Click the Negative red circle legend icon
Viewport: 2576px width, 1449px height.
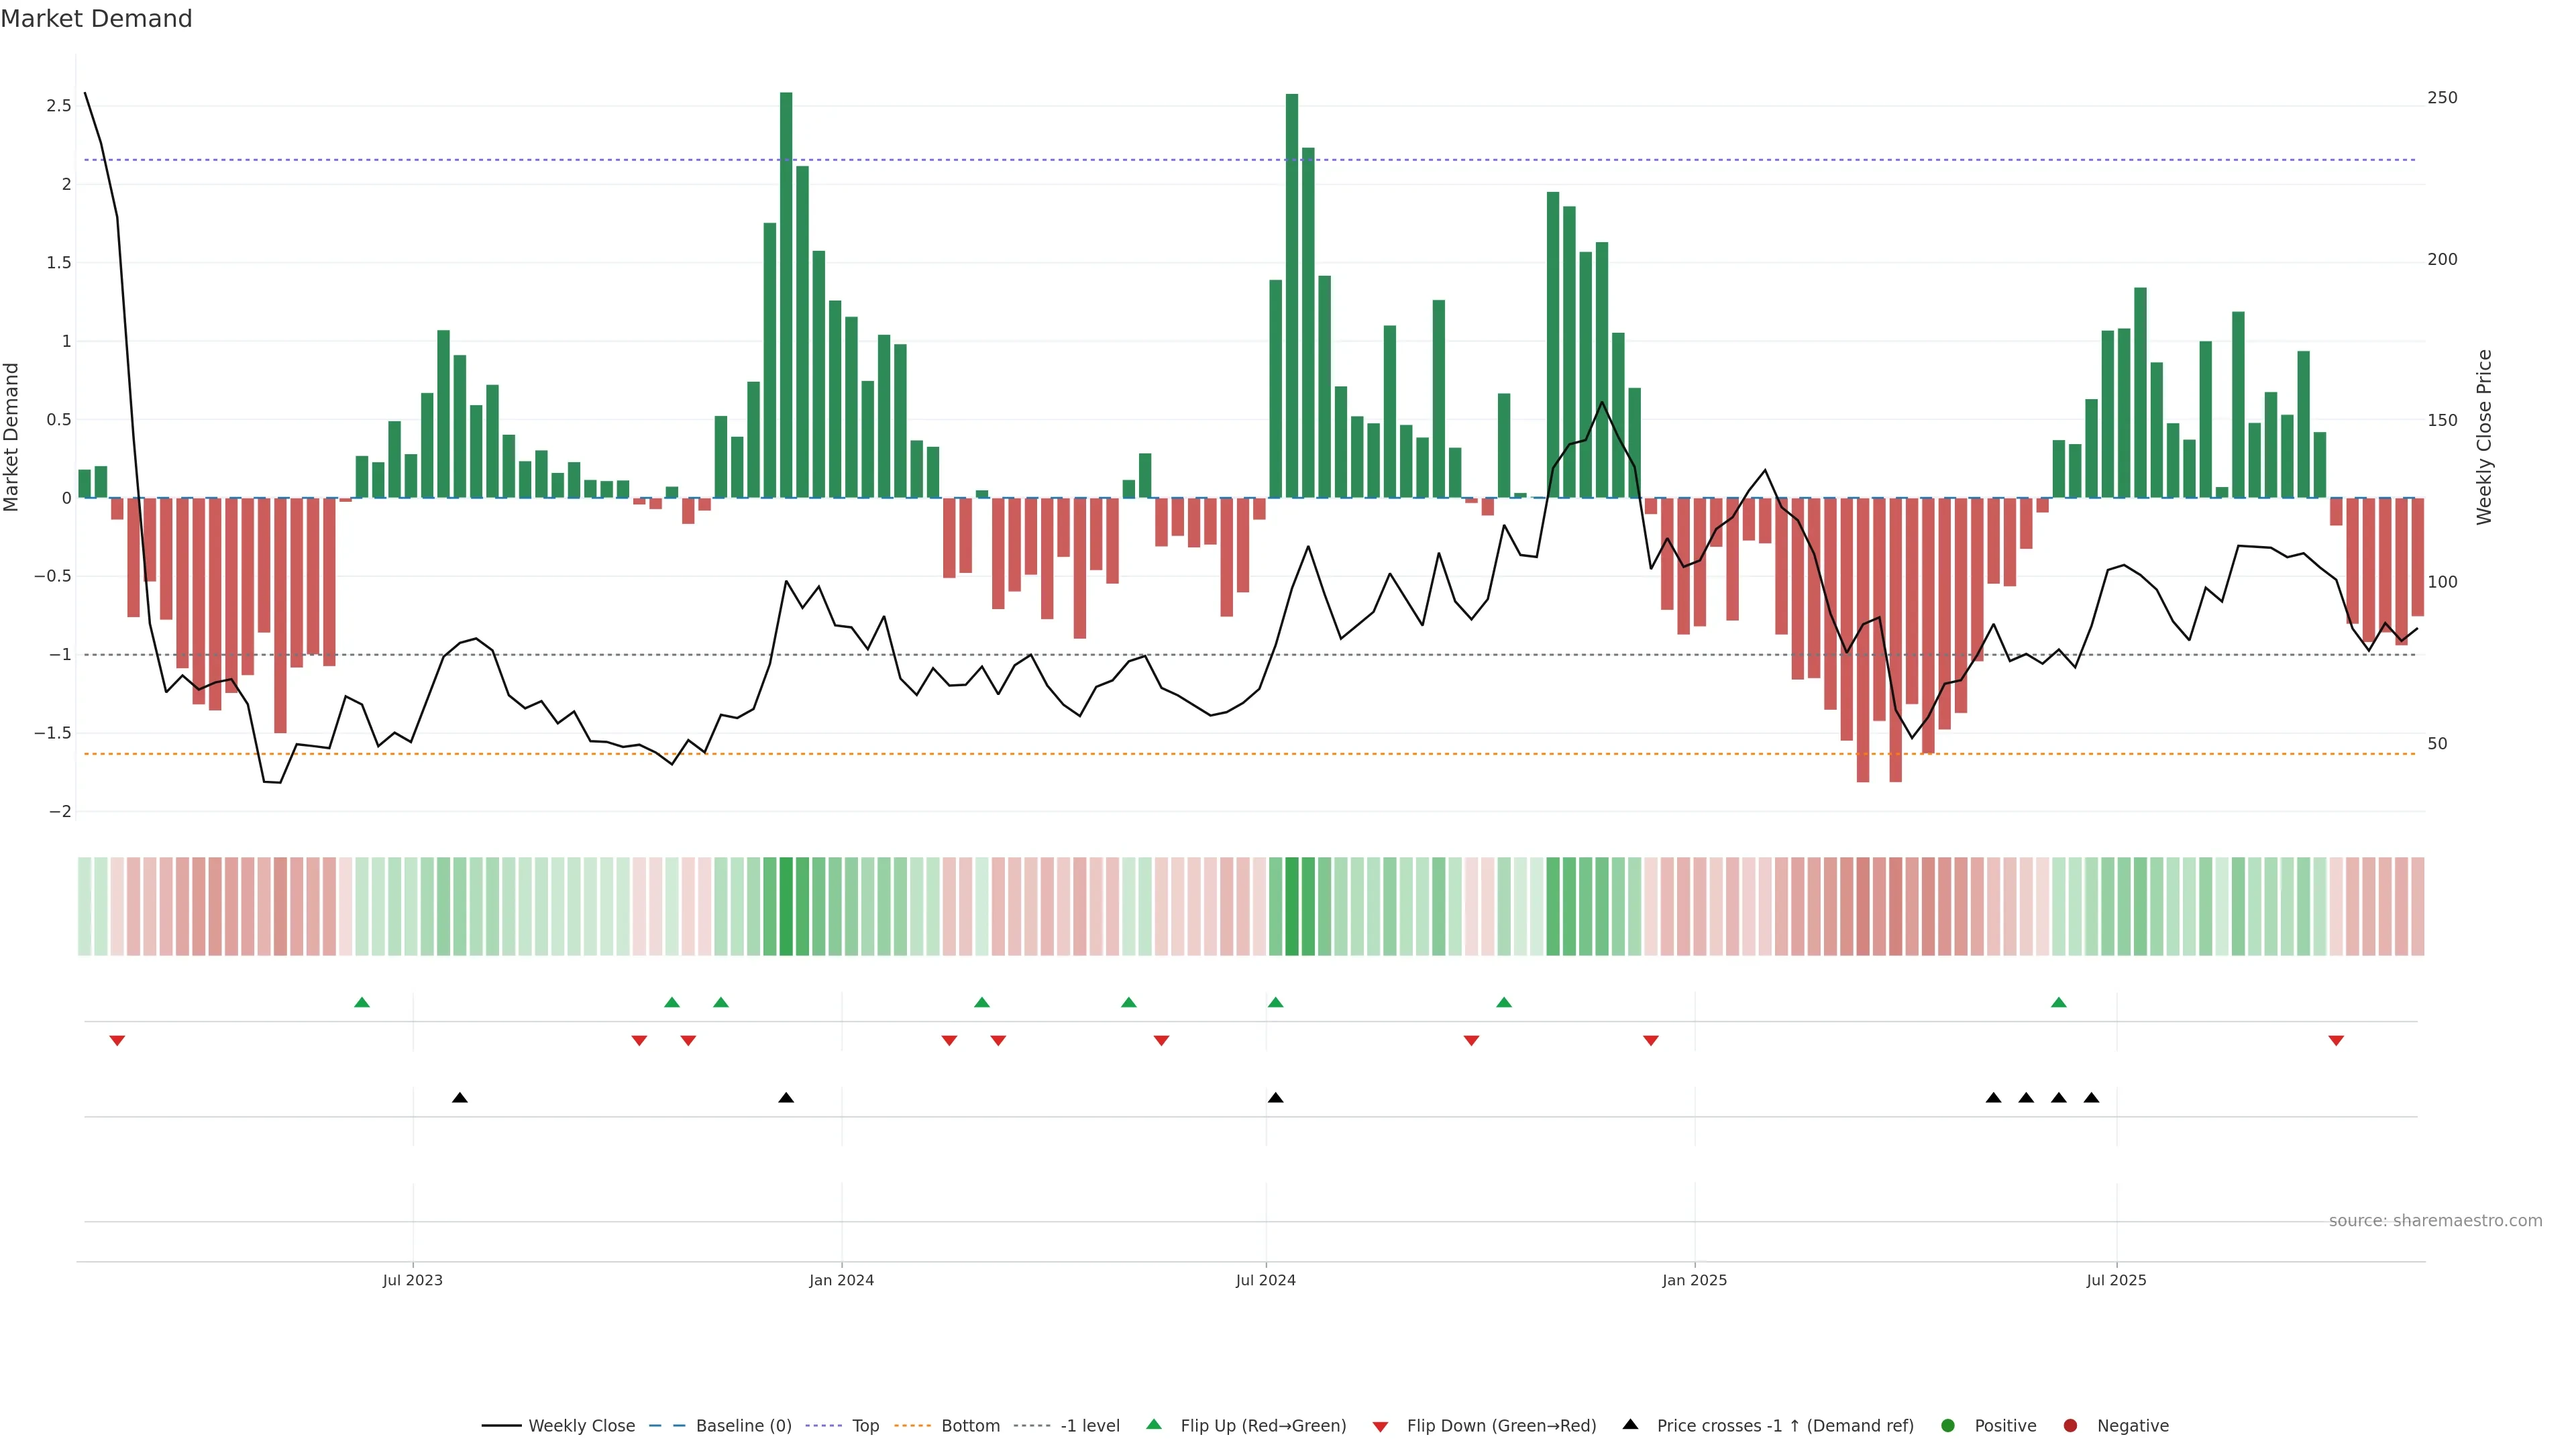[x=2070, y=1425]
